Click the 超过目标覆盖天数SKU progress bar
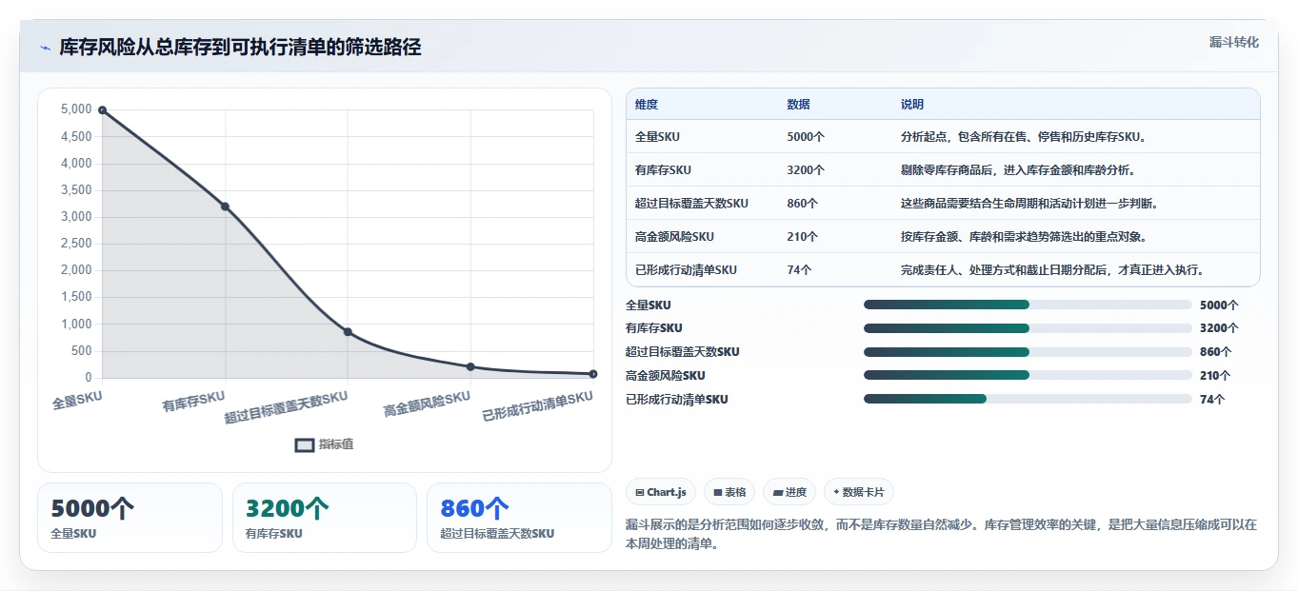The height and width of the screenshot is (591, 1298). click(x=1028, y=351)
